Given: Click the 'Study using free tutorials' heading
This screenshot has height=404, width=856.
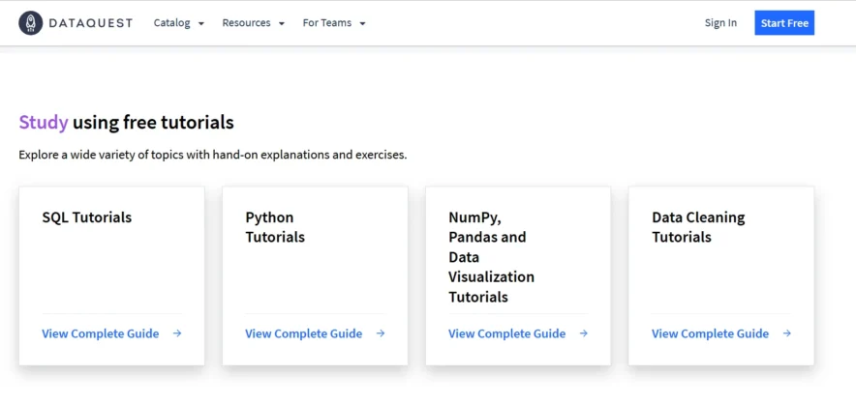Looking at the screenshot, I should coord(127,123).
